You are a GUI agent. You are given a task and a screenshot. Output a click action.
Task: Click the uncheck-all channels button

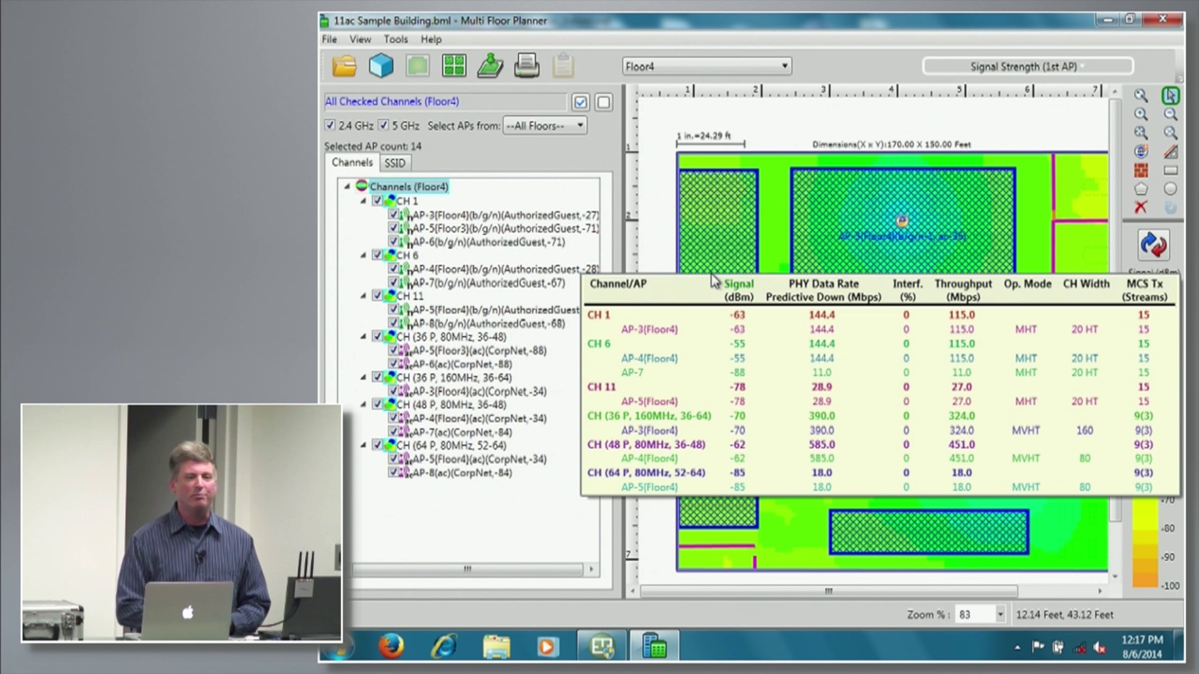click(x=603, y=102)
